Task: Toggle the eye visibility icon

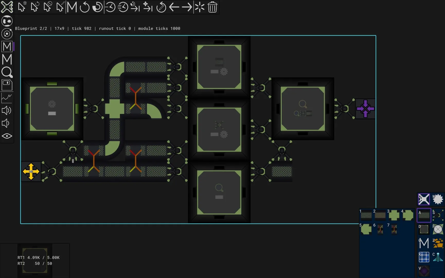Action: (7, 136)
